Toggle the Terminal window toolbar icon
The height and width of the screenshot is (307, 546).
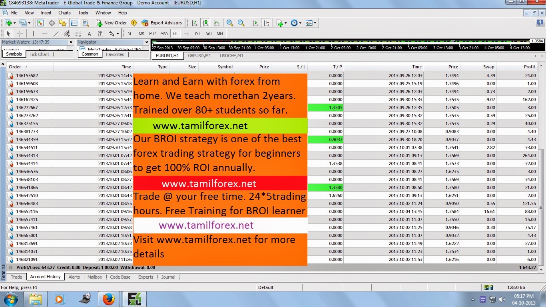[74, 23]
